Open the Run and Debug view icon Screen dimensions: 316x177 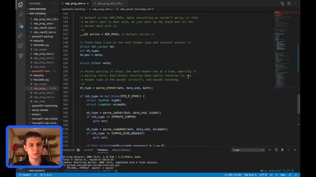(20, 35)
